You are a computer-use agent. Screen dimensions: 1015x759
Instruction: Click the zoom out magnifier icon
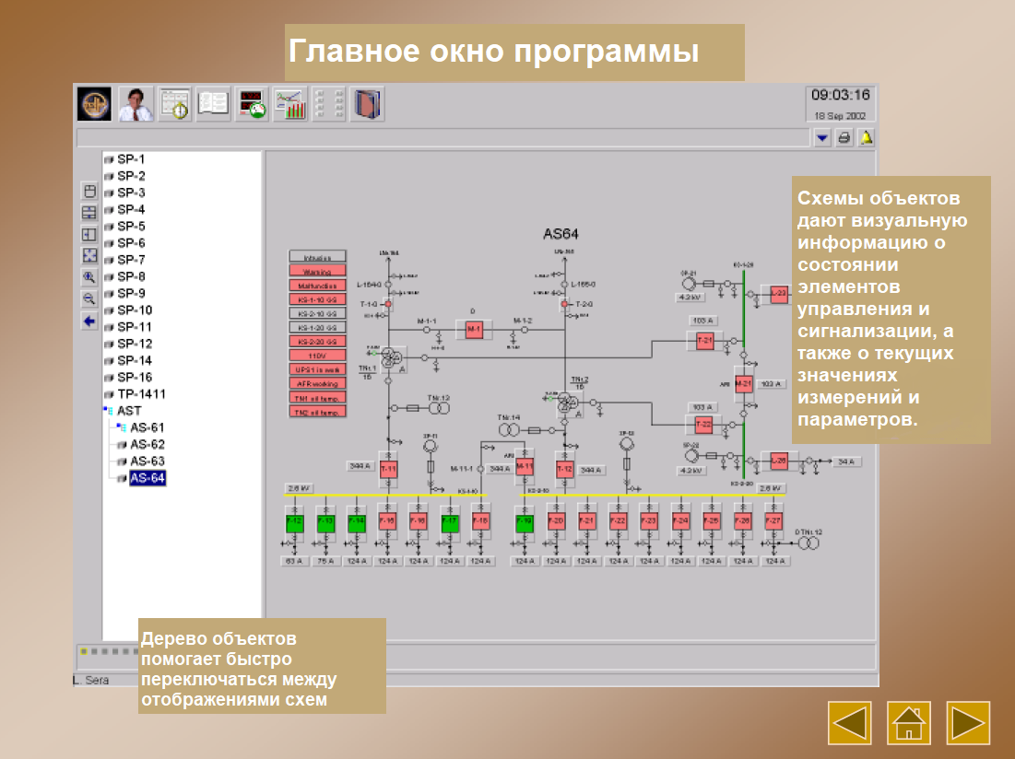(x=89, y=298)
